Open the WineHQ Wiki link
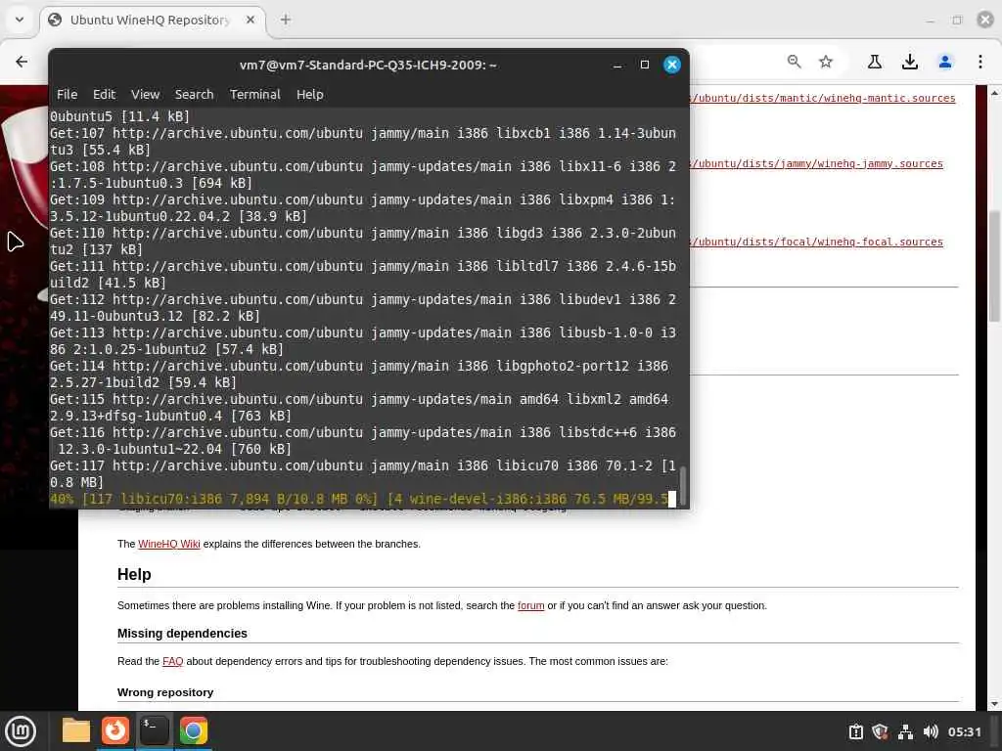The image size is (1002, 751). 168,544
